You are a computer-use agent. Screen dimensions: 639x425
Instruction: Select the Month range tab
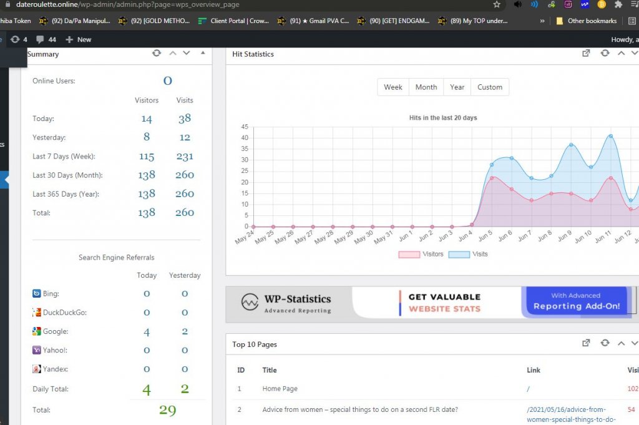[x=426, y=87]
